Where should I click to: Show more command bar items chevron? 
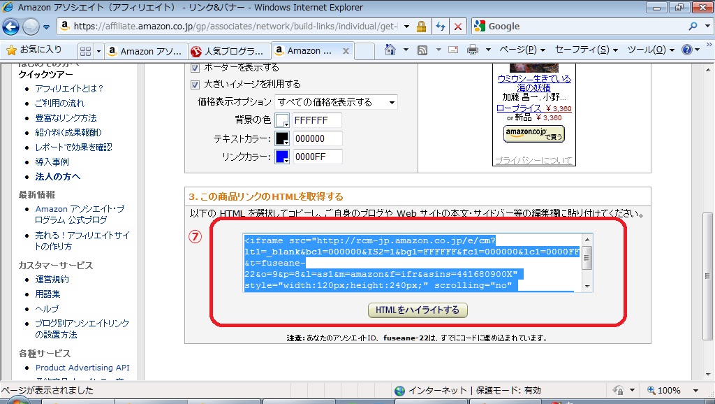(x=709, y=45)
